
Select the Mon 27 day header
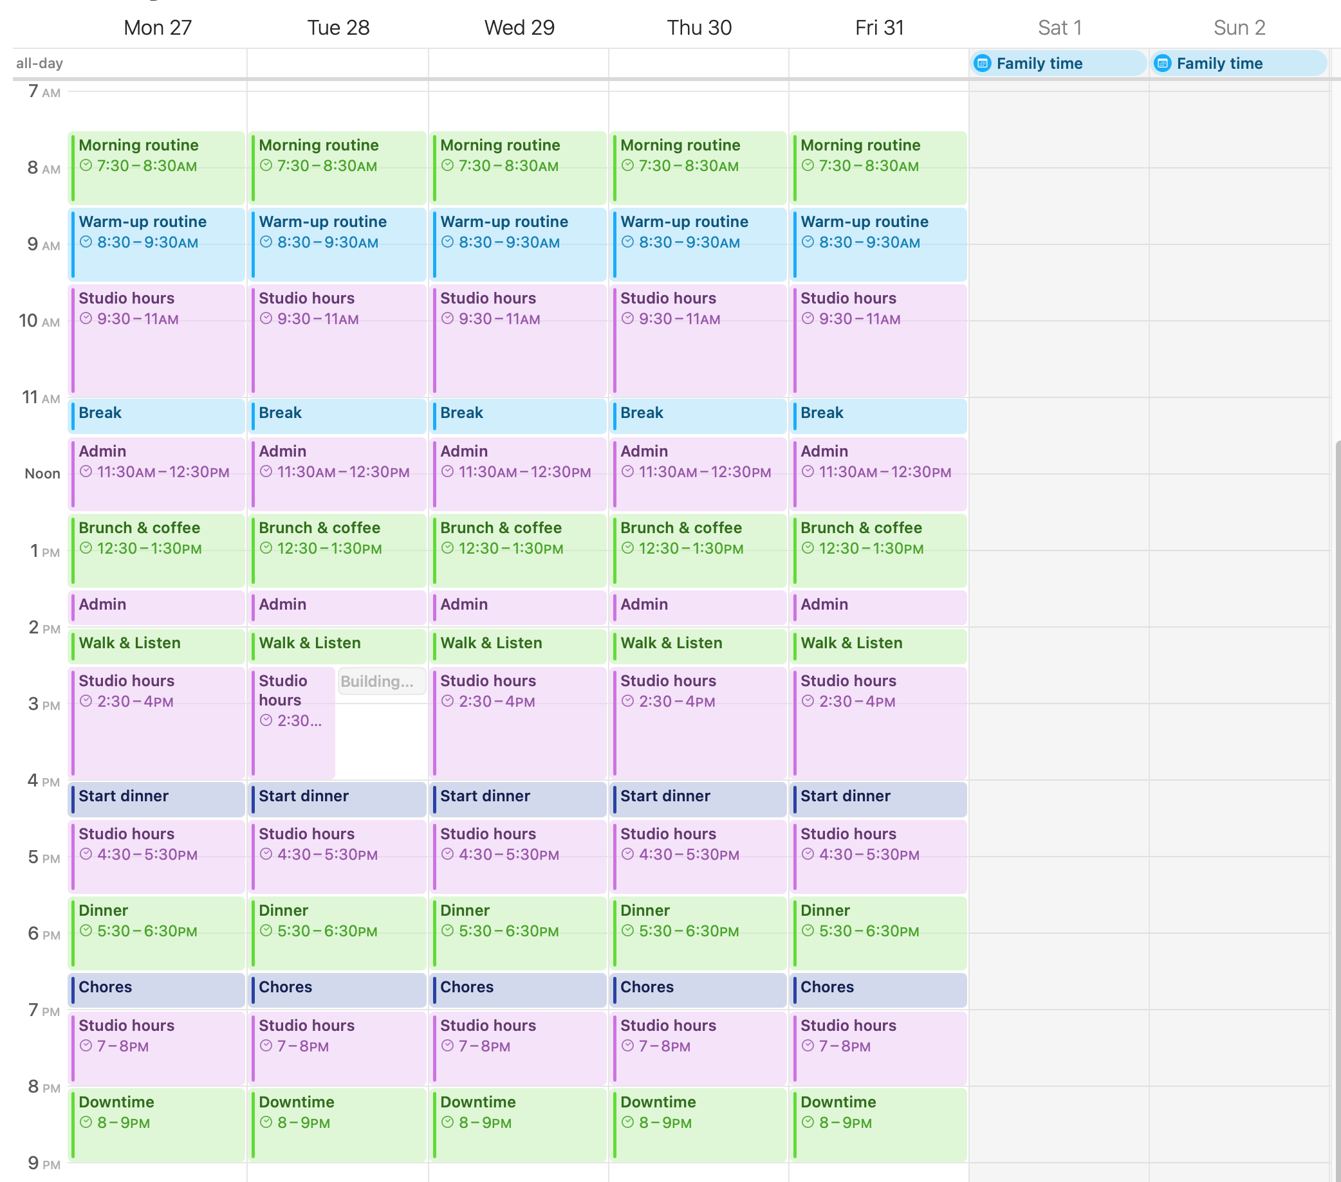pos(158,28)
